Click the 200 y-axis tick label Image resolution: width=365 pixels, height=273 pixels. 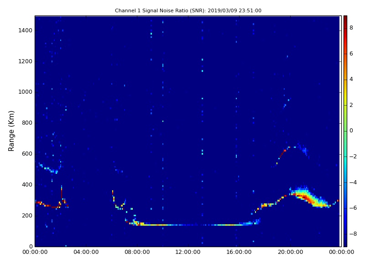click(27, 215)
